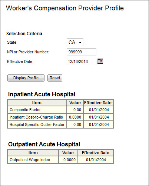This screenshot has height=186, width=149.
Task: Click the Inpatient Acute Hospital heading
Action: tap(42, 94)
